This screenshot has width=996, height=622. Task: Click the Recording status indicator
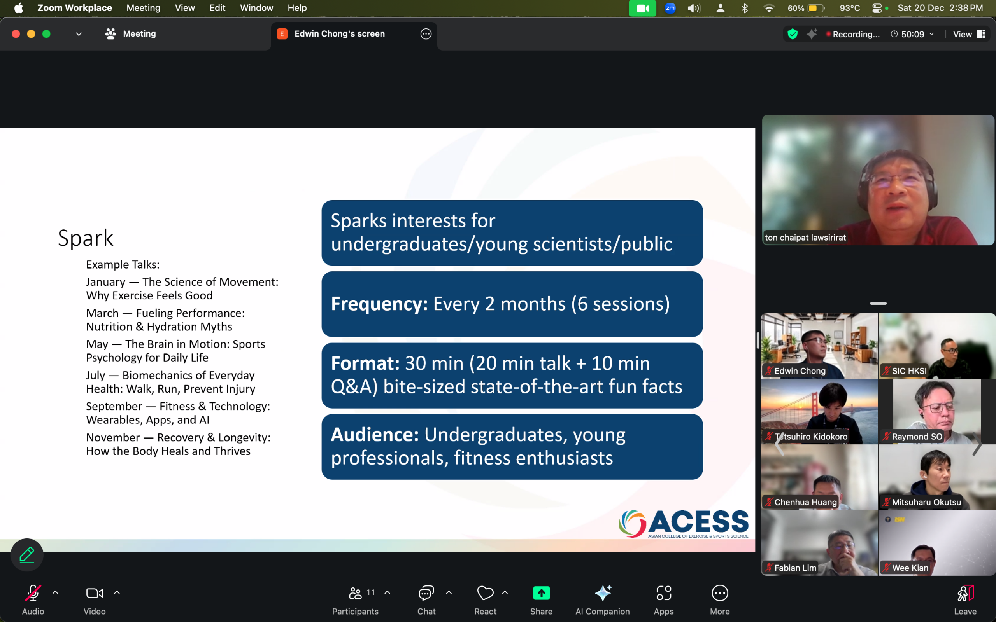tap(853, 34)
